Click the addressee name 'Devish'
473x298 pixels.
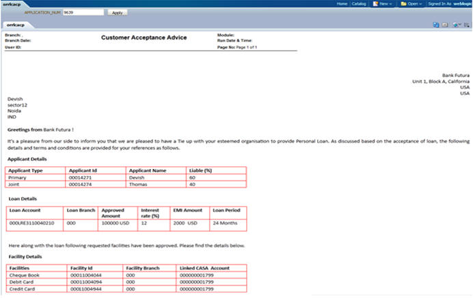coord(15,99)
